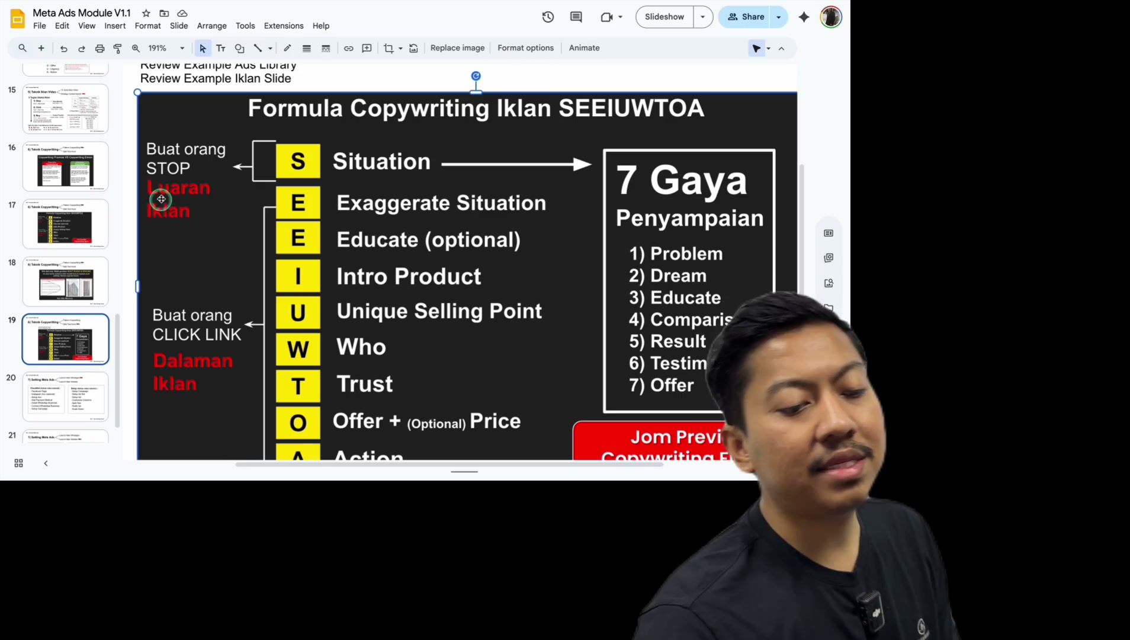1130x640 pixels.
Task: Add a comment from the toolbar
Action: pyautogui.click(x=367, y=48)
